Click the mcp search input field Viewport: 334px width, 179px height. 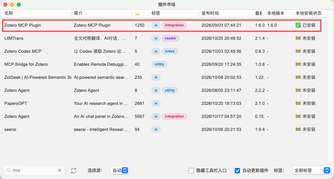pos(34,170)
